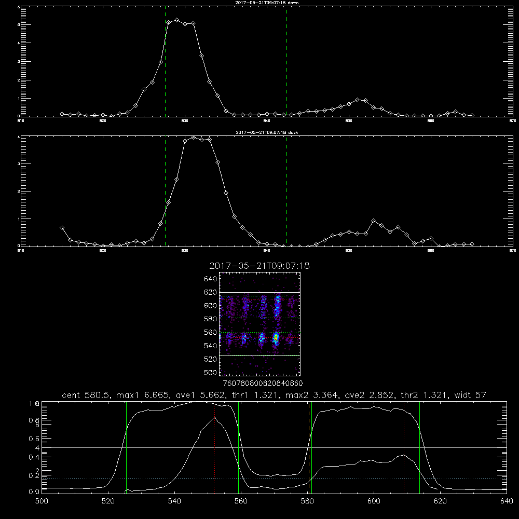Click the 870 label on dawn plot x-axis
The height and width of the screenshot is (519, 519).
click(x=512, y=121)
